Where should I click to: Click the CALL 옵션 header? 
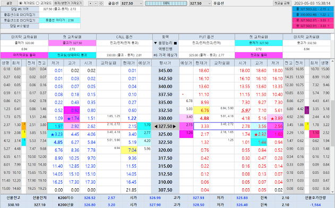pyautogui.click(x=124, y=37)
